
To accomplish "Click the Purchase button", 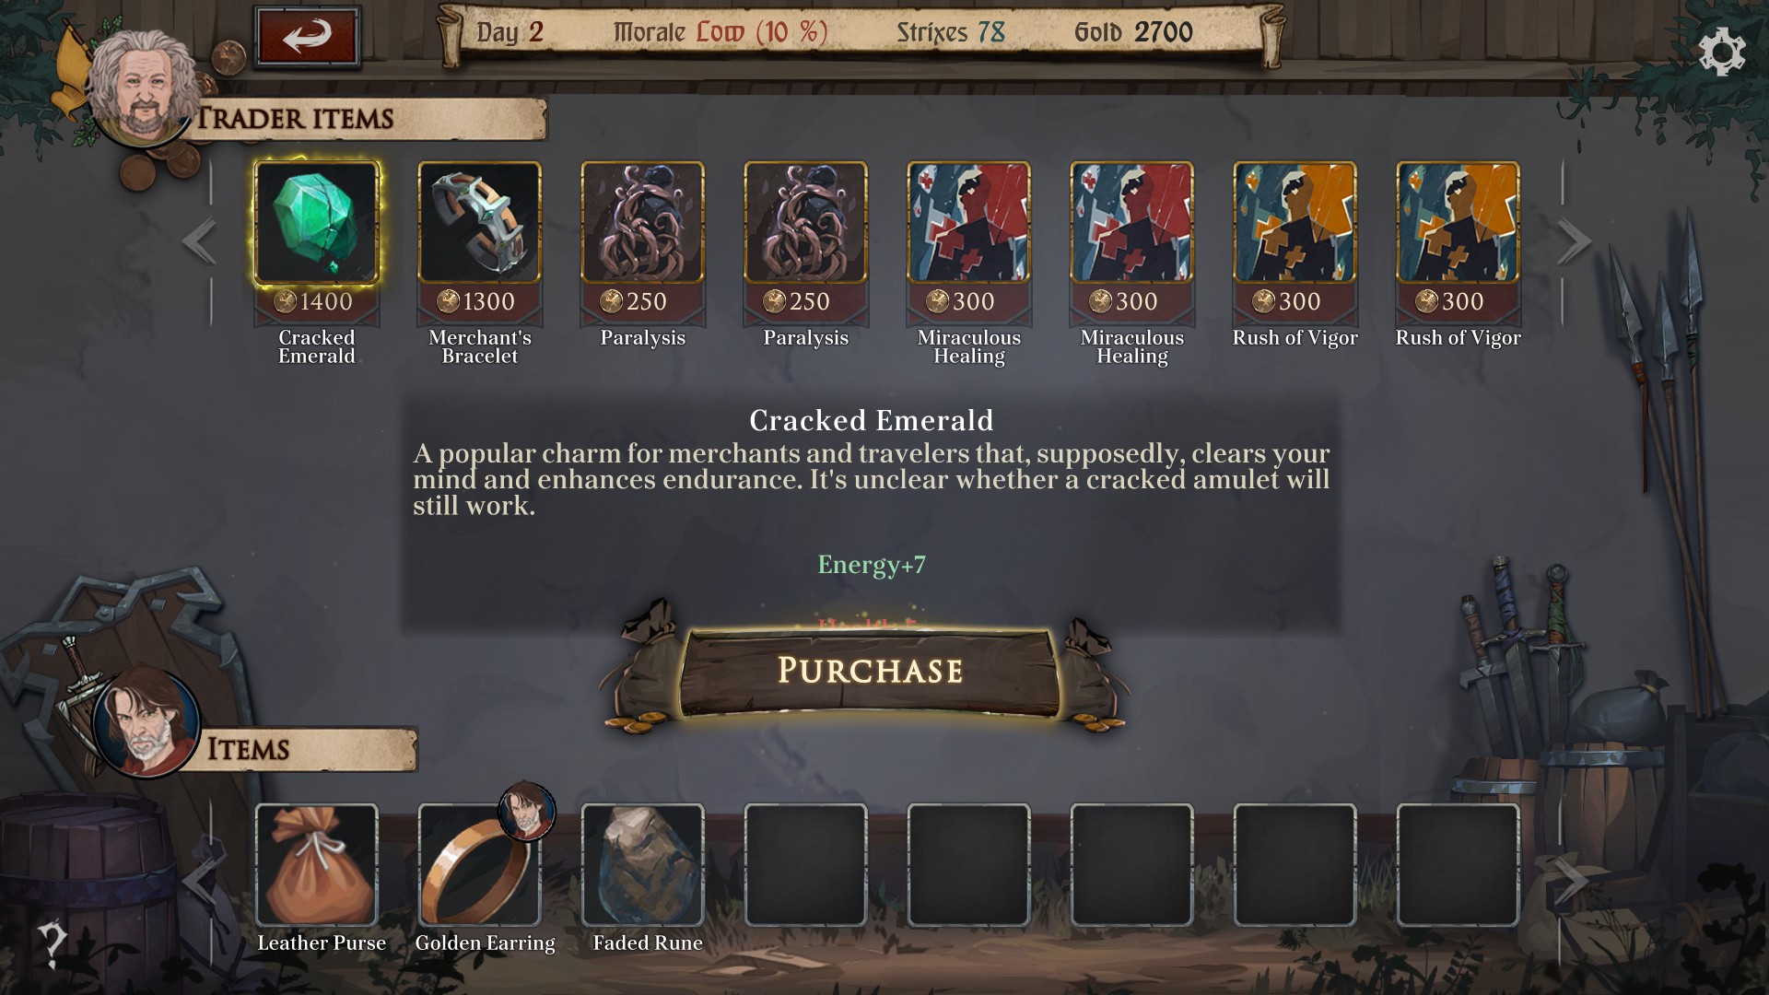I will click(x=870, y=672).
